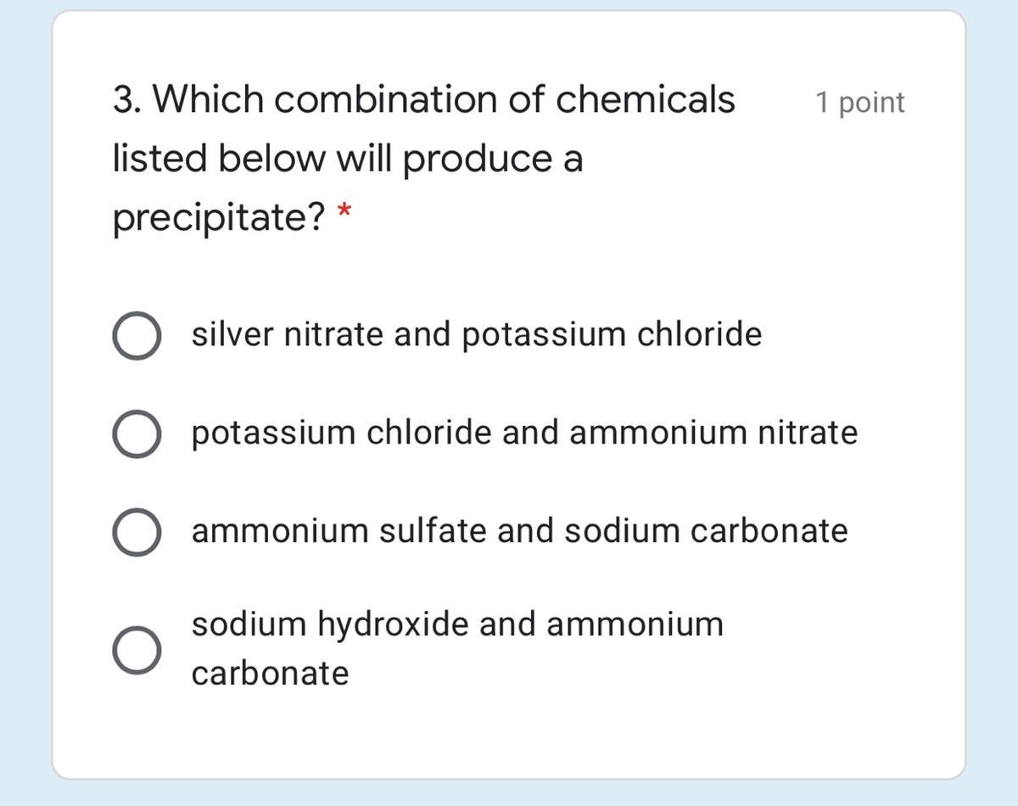Click the lone word "carbonate" on the last line
The image size is (1018, 806).
270,674
